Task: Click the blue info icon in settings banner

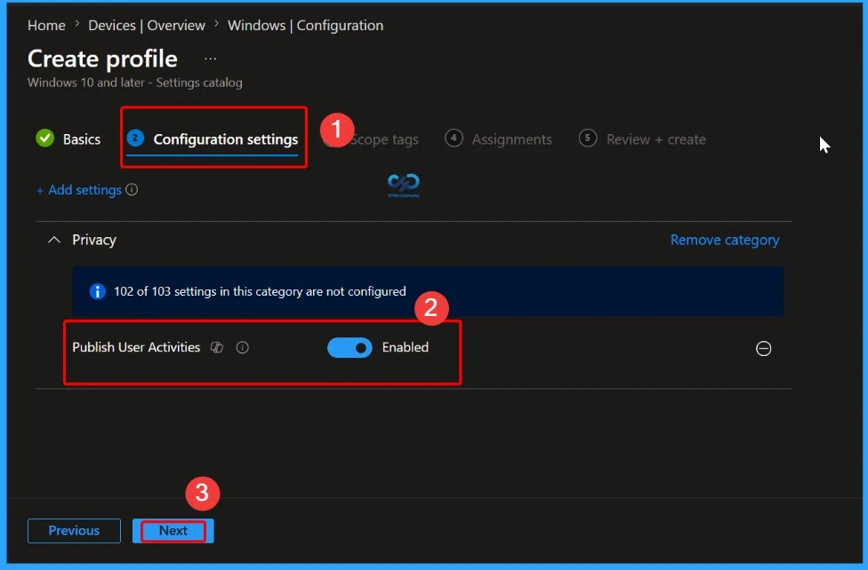Action: click(98, 291)
